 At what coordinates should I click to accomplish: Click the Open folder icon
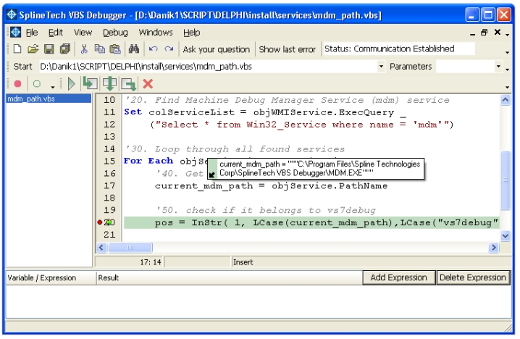[33, 49]
